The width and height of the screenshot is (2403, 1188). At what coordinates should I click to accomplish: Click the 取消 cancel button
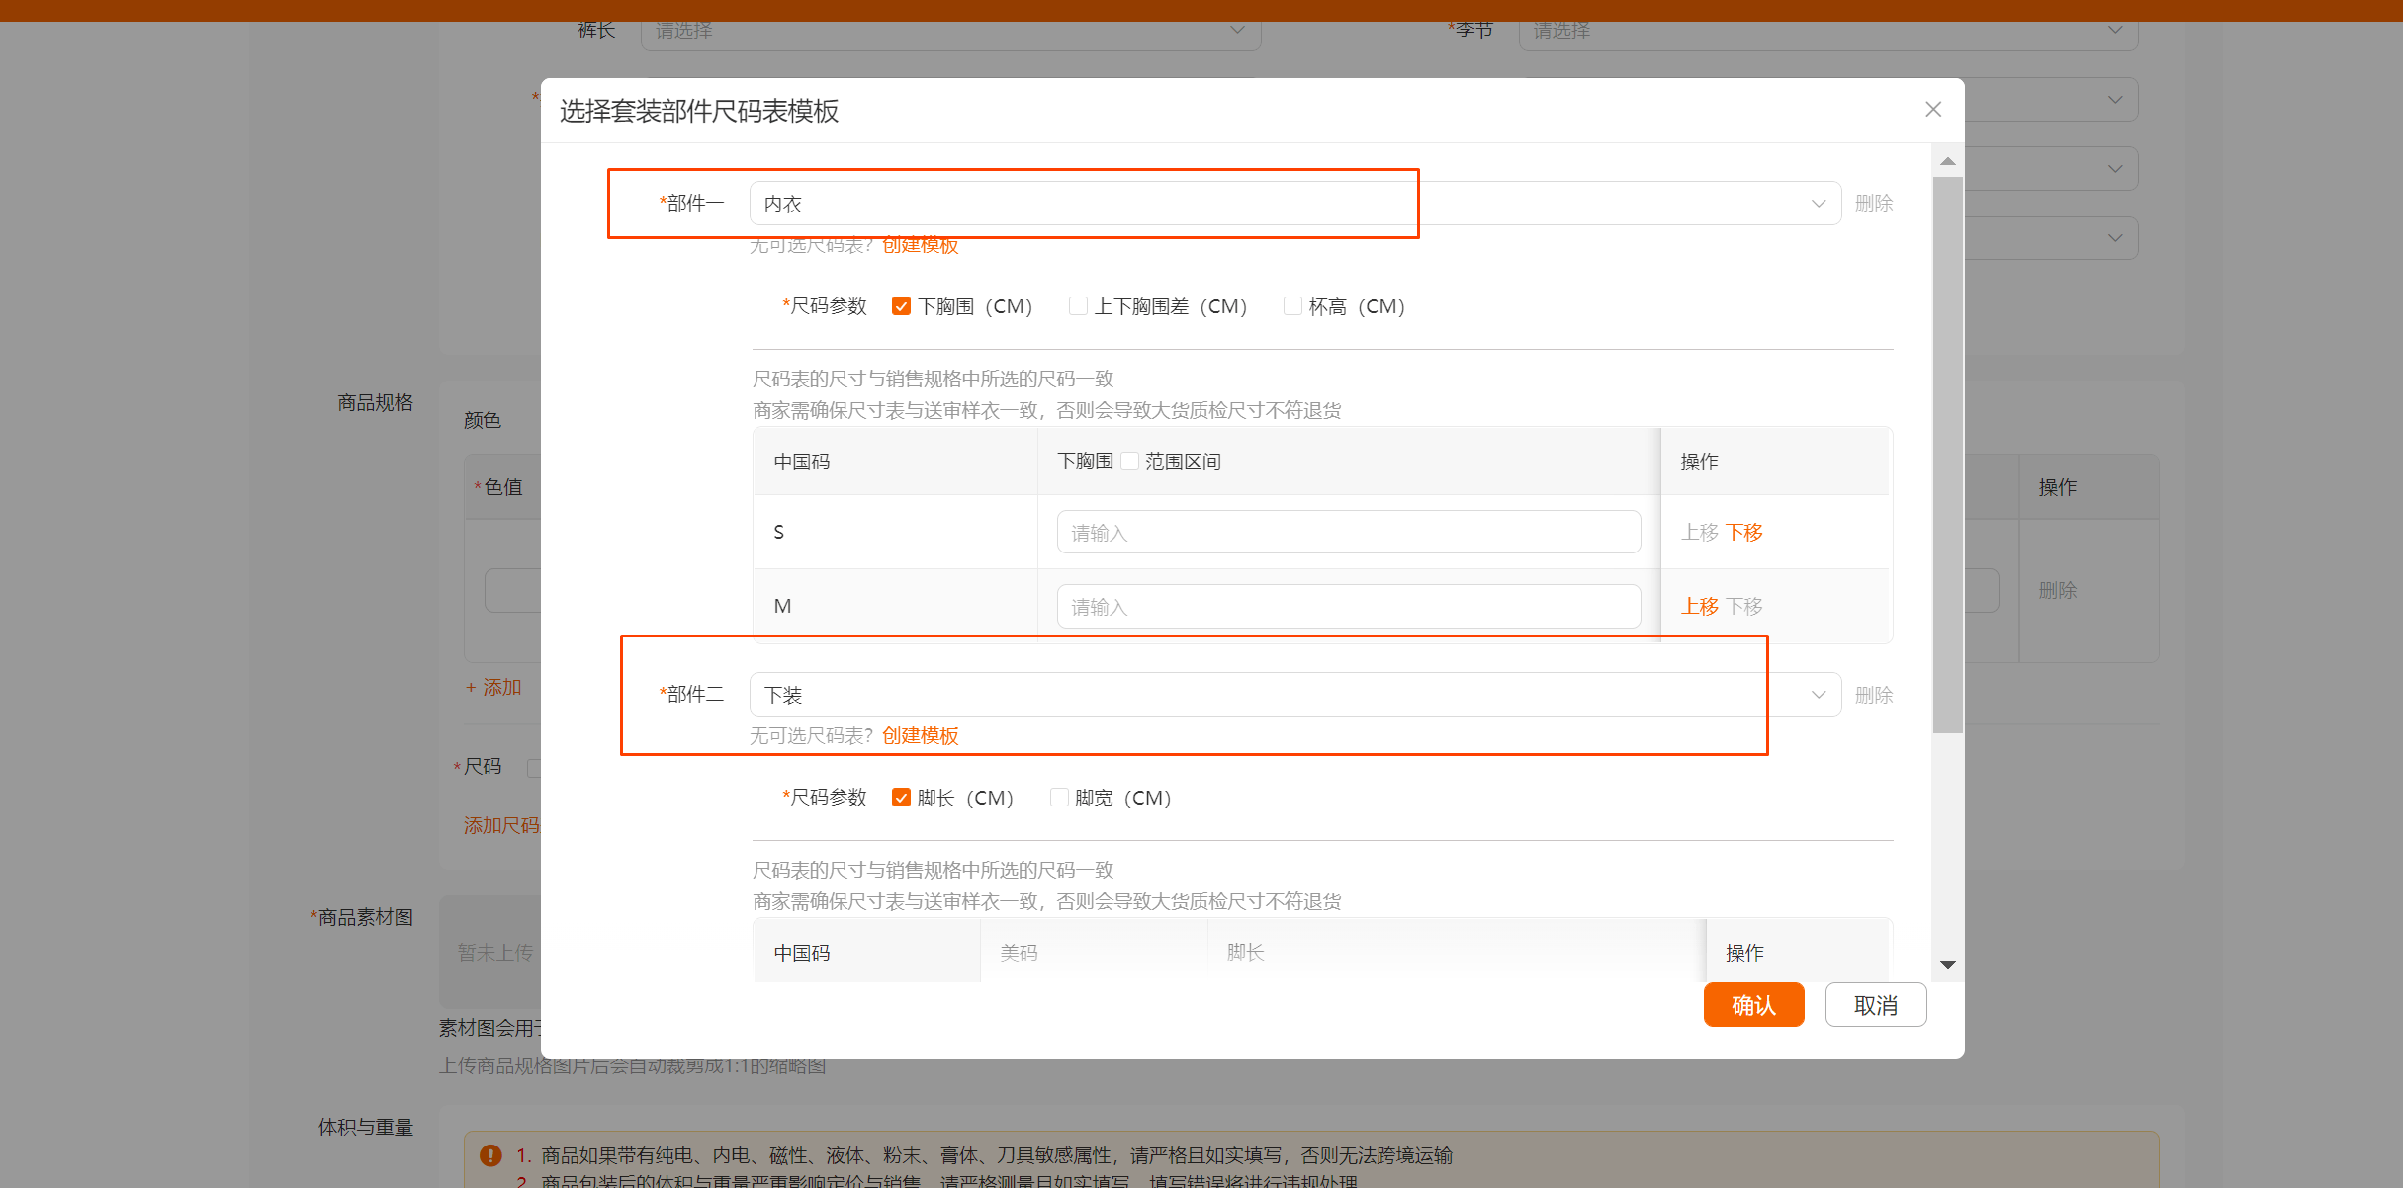coord(1875,1004)
